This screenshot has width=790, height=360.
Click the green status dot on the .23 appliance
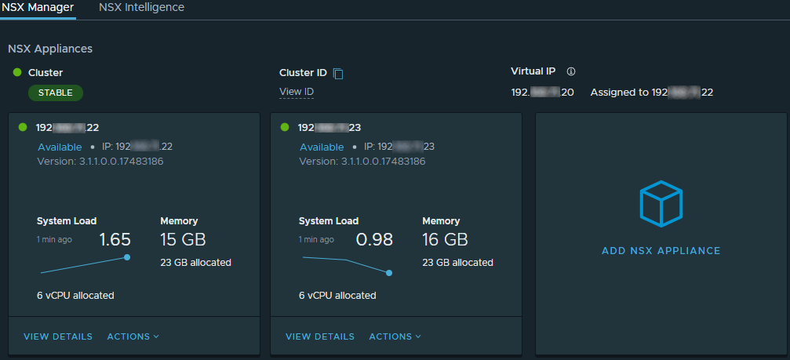point(285,127)
